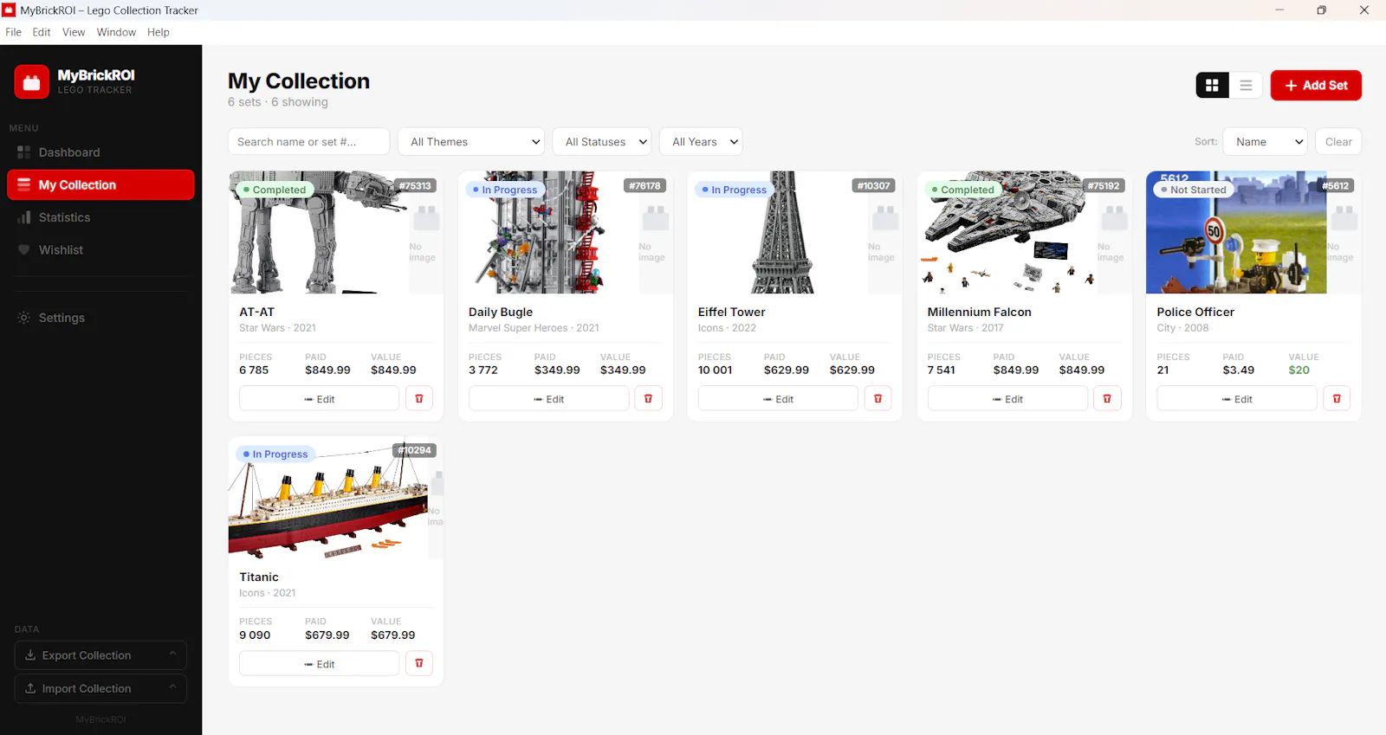Click the $20 value on Police Officer
1386x735 pixels.
tap(1299, 370)
